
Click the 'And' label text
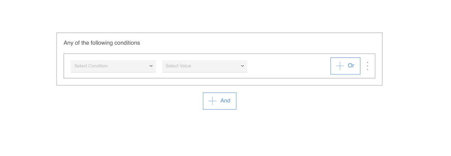(x=225, y=101)
